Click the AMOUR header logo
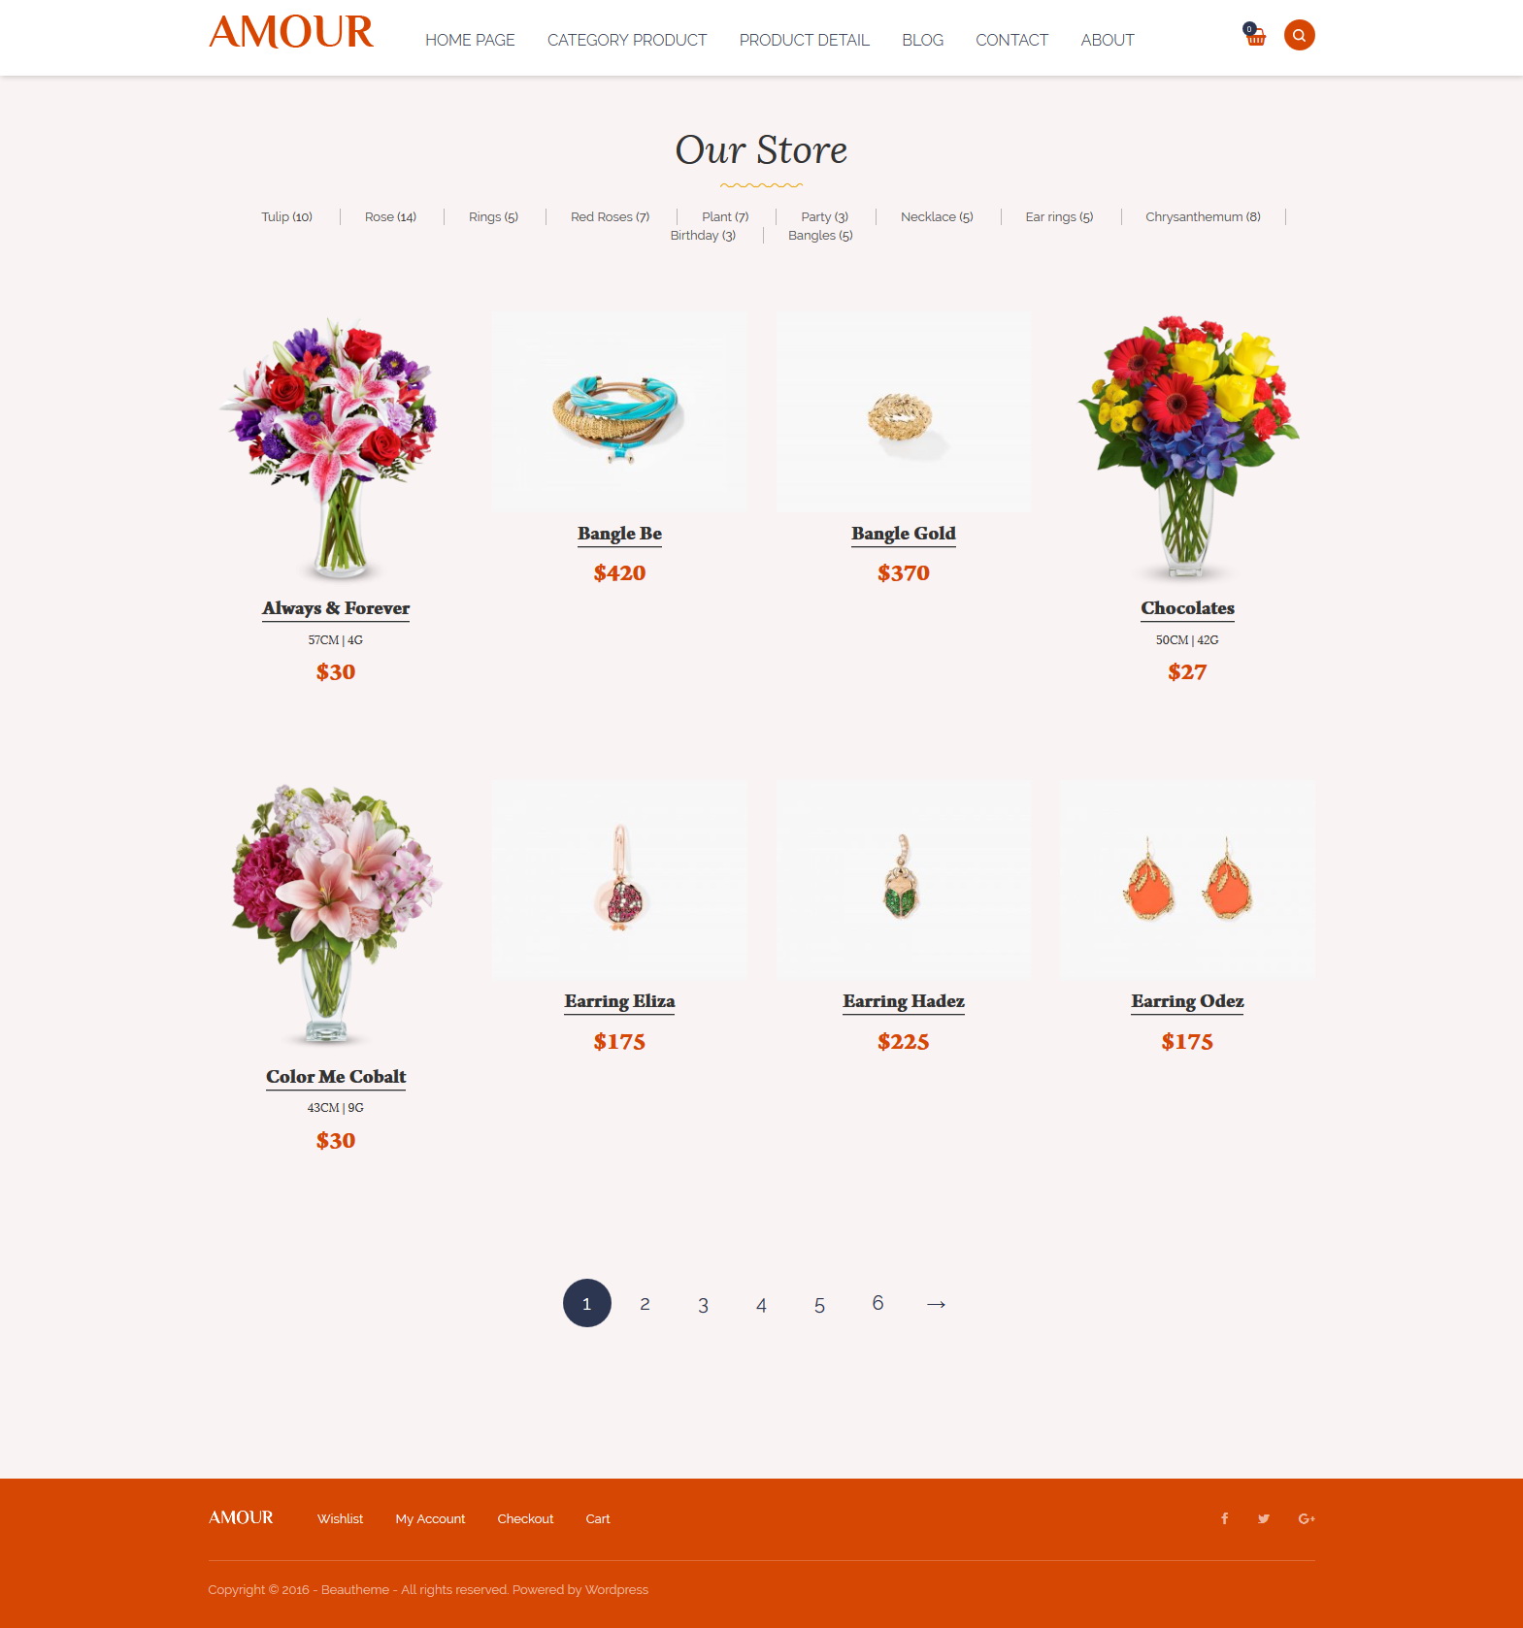 pos(291,32)
